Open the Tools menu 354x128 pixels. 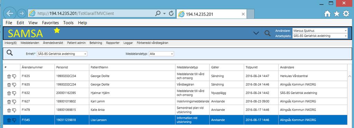point(68,23)
